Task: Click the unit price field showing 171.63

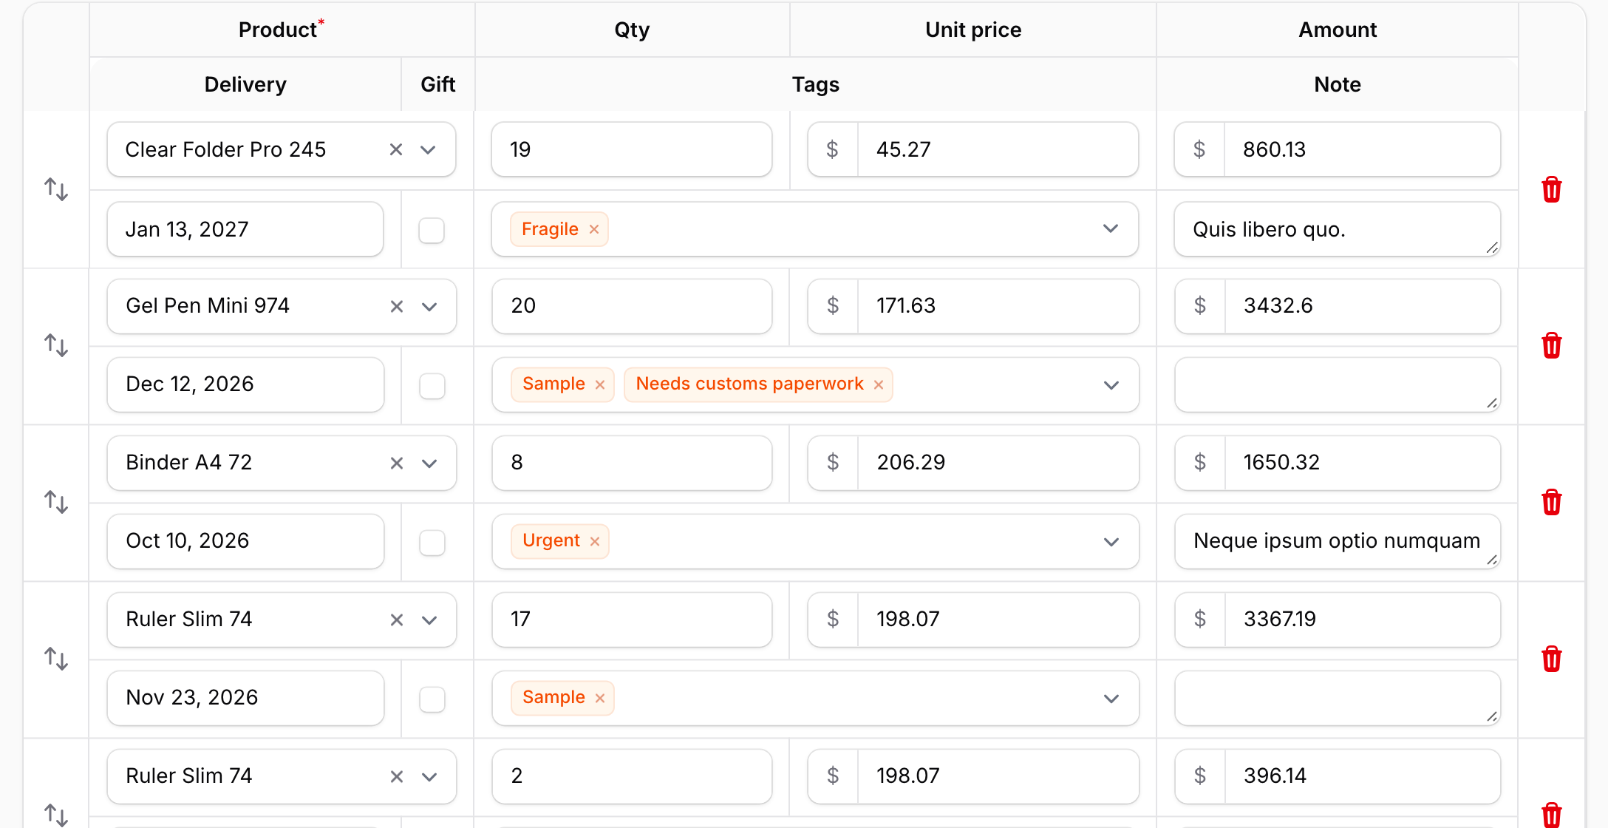Action: click(998, 306)
